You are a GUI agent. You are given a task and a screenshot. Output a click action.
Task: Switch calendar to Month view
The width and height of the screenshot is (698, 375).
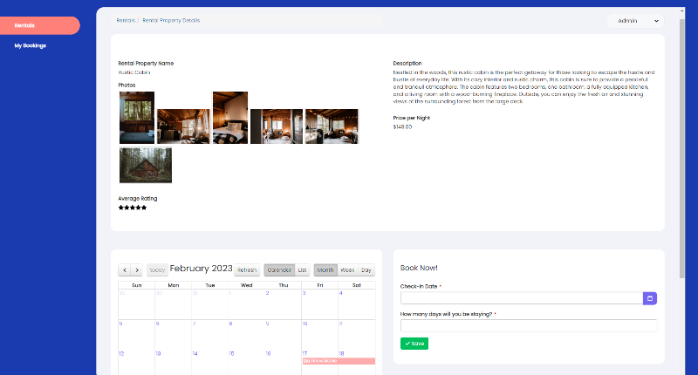coord(325,270)
